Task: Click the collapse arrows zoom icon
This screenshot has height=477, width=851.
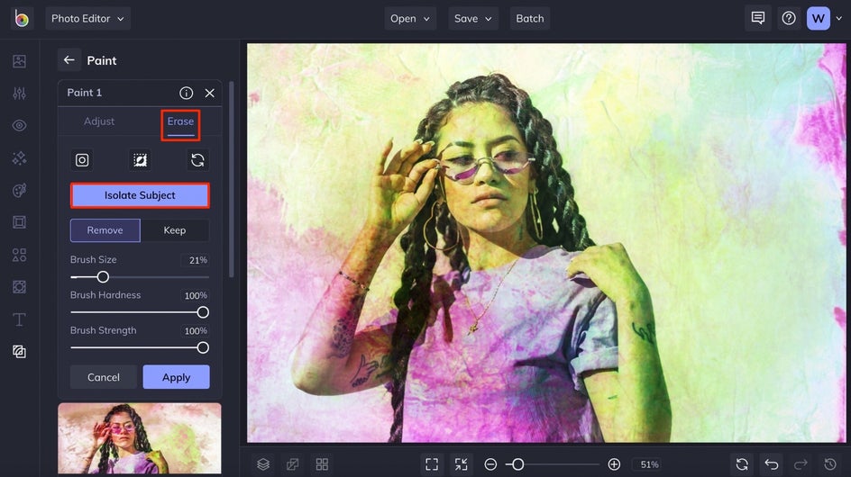Action: (x=462, y=464)
